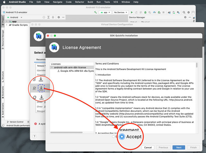Open the SDK Manager toolbar icon
Viewport: 206px width, 153px height.
pyautogui.click(x=178, y=12)
